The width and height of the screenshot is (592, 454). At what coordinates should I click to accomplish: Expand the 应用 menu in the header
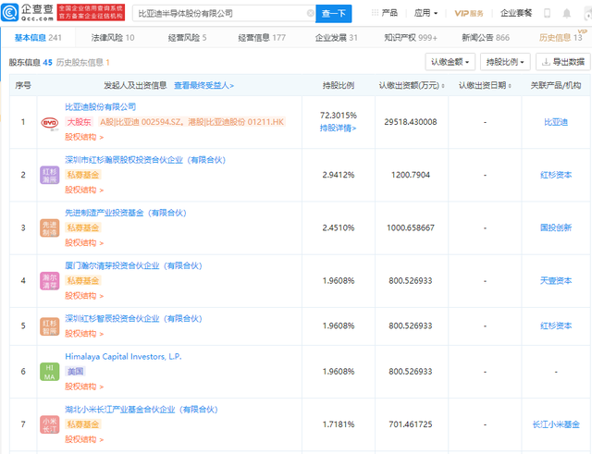click(425, 13)
